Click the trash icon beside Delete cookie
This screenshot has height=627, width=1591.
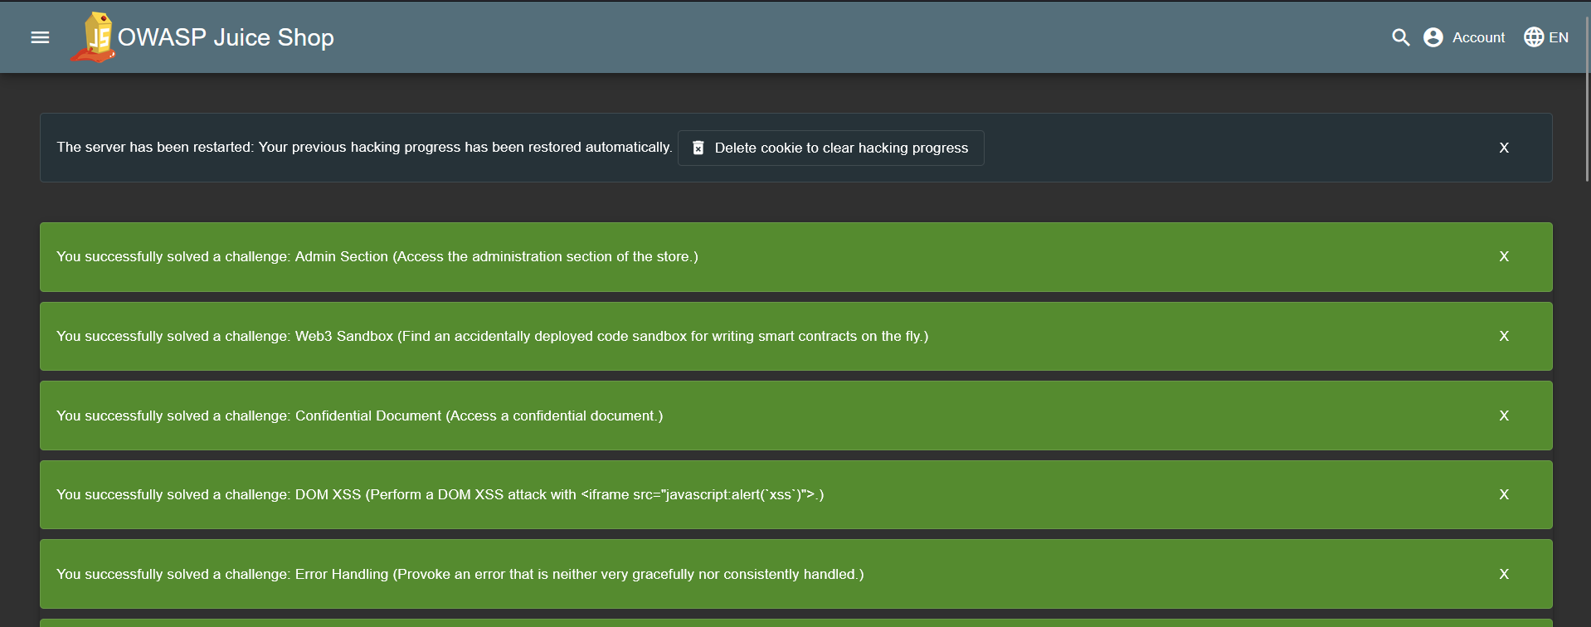(x=698, y=148)
